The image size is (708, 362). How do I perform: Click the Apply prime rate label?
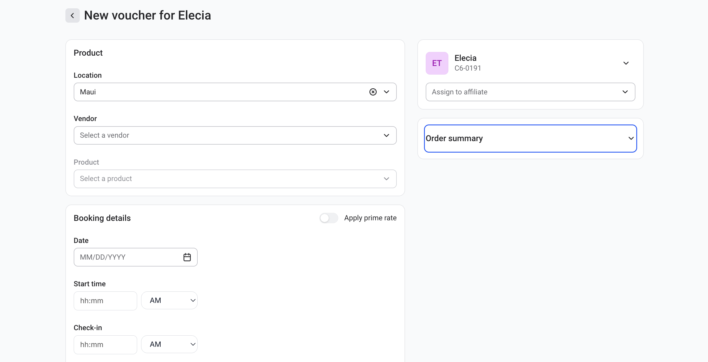(370, 218)
